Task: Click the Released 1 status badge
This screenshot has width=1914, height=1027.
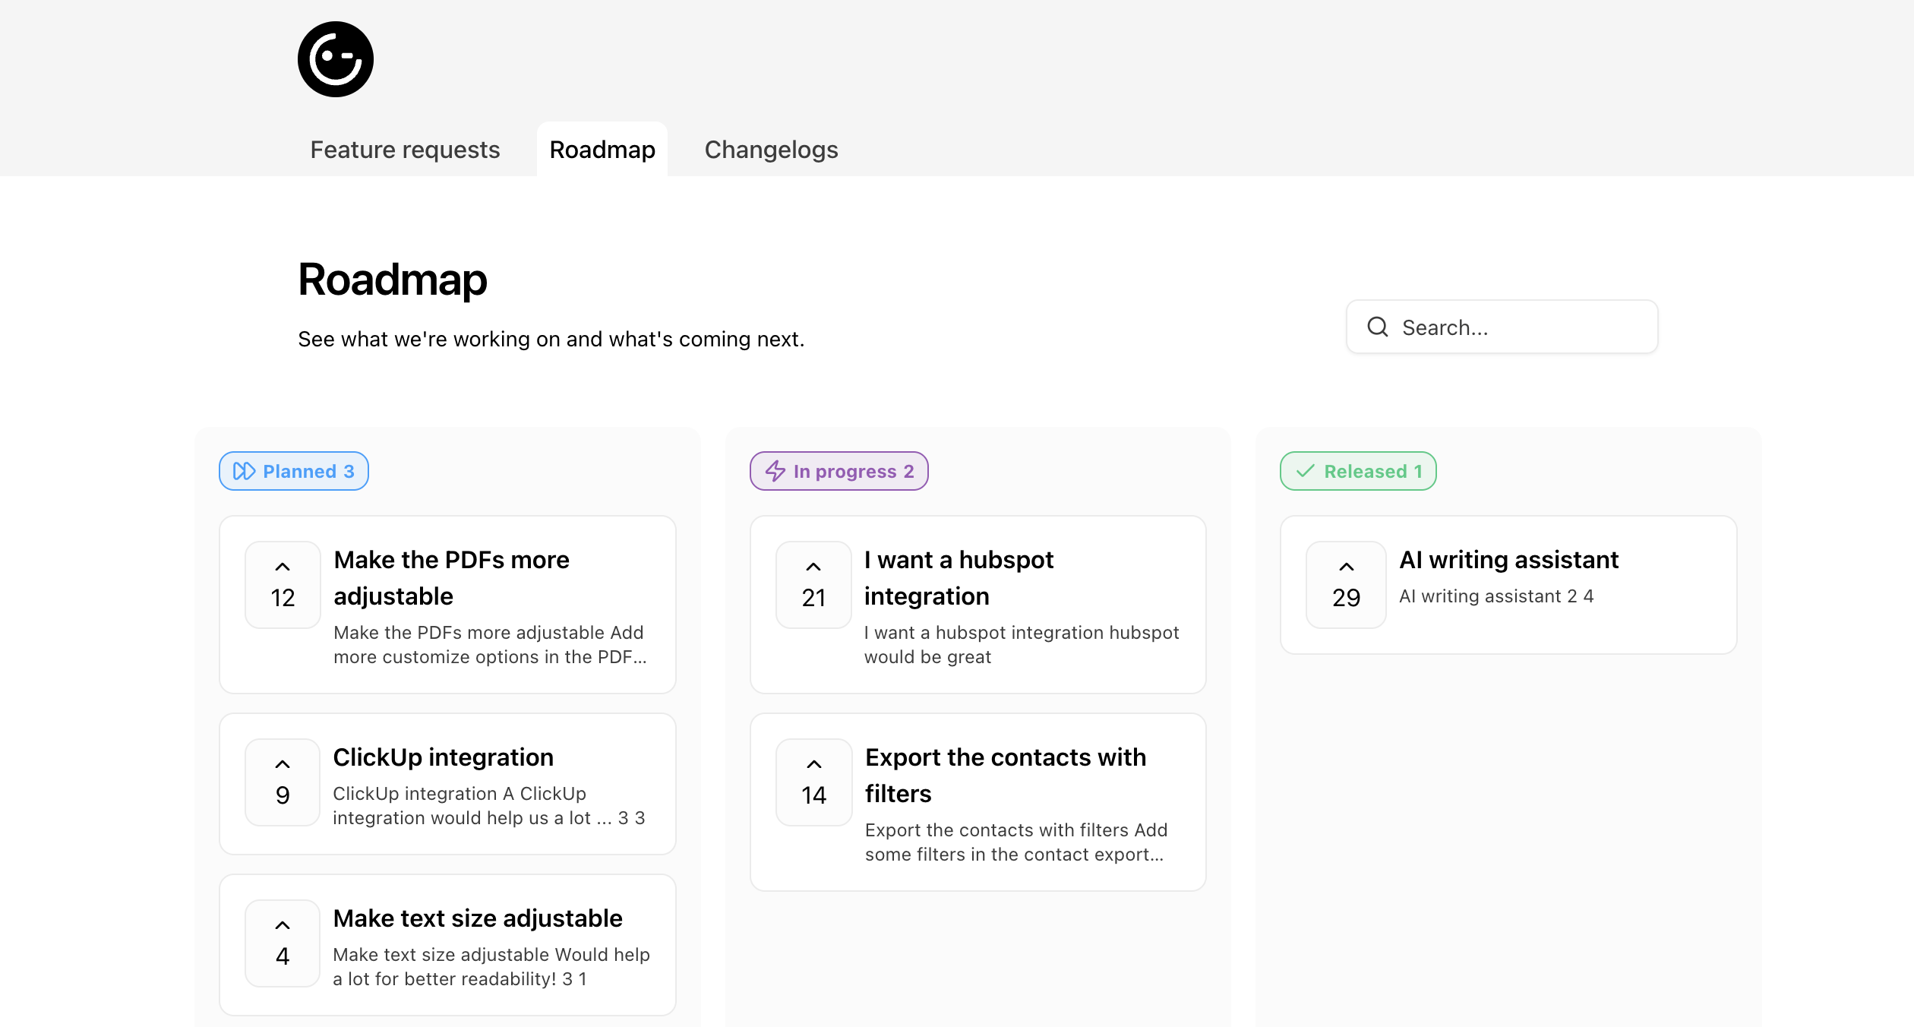Action: (1358, 472)
